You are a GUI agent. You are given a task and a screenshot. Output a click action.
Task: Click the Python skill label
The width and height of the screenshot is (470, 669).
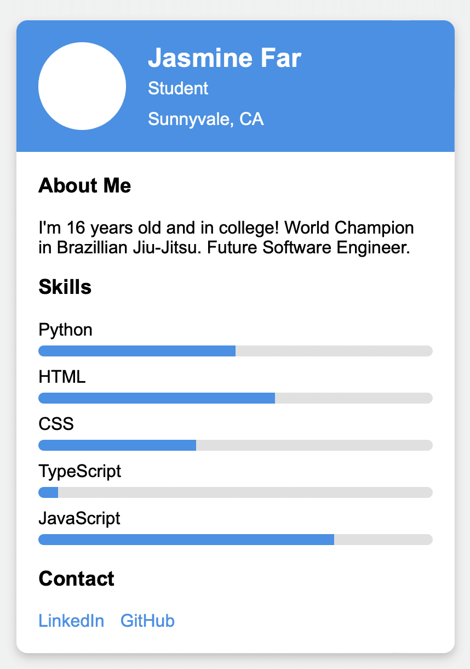coord(65,330)
